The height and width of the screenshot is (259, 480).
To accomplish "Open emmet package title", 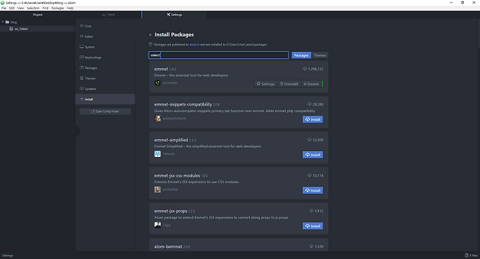I will (x=161, y=69).
